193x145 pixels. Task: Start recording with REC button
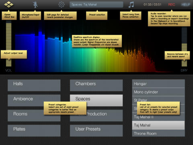pyautogui.click(x=172, y=5)
